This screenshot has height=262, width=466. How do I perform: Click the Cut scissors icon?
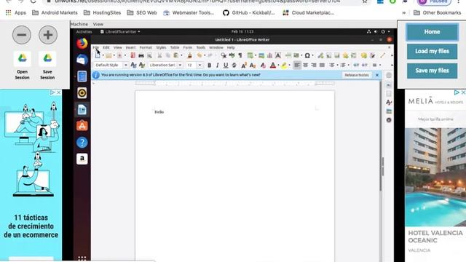click(159, 55)
